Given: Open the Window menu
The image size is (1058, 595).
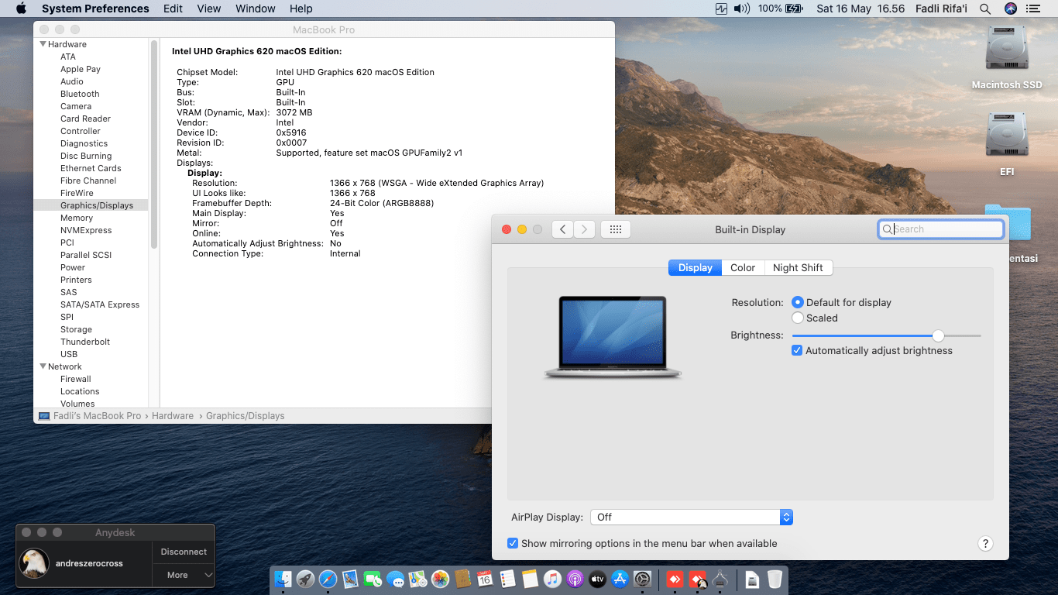Looking at the screenshot, I should tap(256, 9).
